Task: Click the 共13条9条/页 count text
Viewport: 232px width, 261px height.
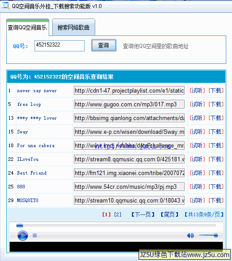Action: (x=204, y=214)
